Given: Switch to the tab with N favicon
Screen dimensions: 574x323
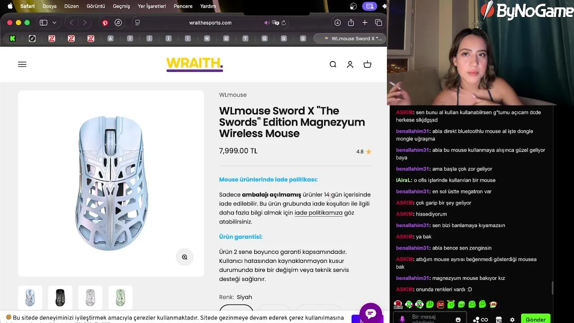Looking at the screenshot, I should (x=207, y=39).
